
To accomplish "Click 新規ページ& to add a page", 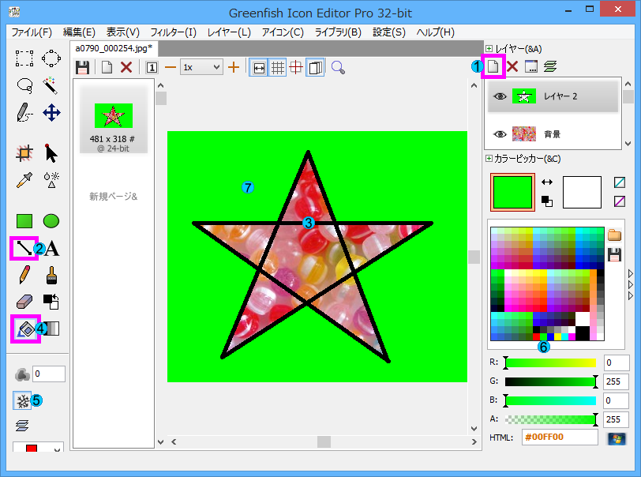I will (x=113, y=196).
